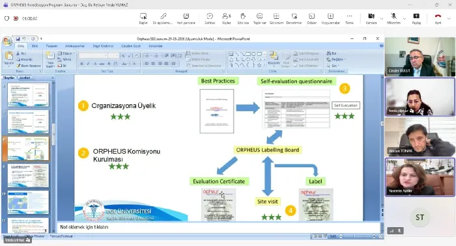The width and height of the screenshot is (456, 246).
Task: Click the Denetimler controls icon
Action: coord(294,16)
